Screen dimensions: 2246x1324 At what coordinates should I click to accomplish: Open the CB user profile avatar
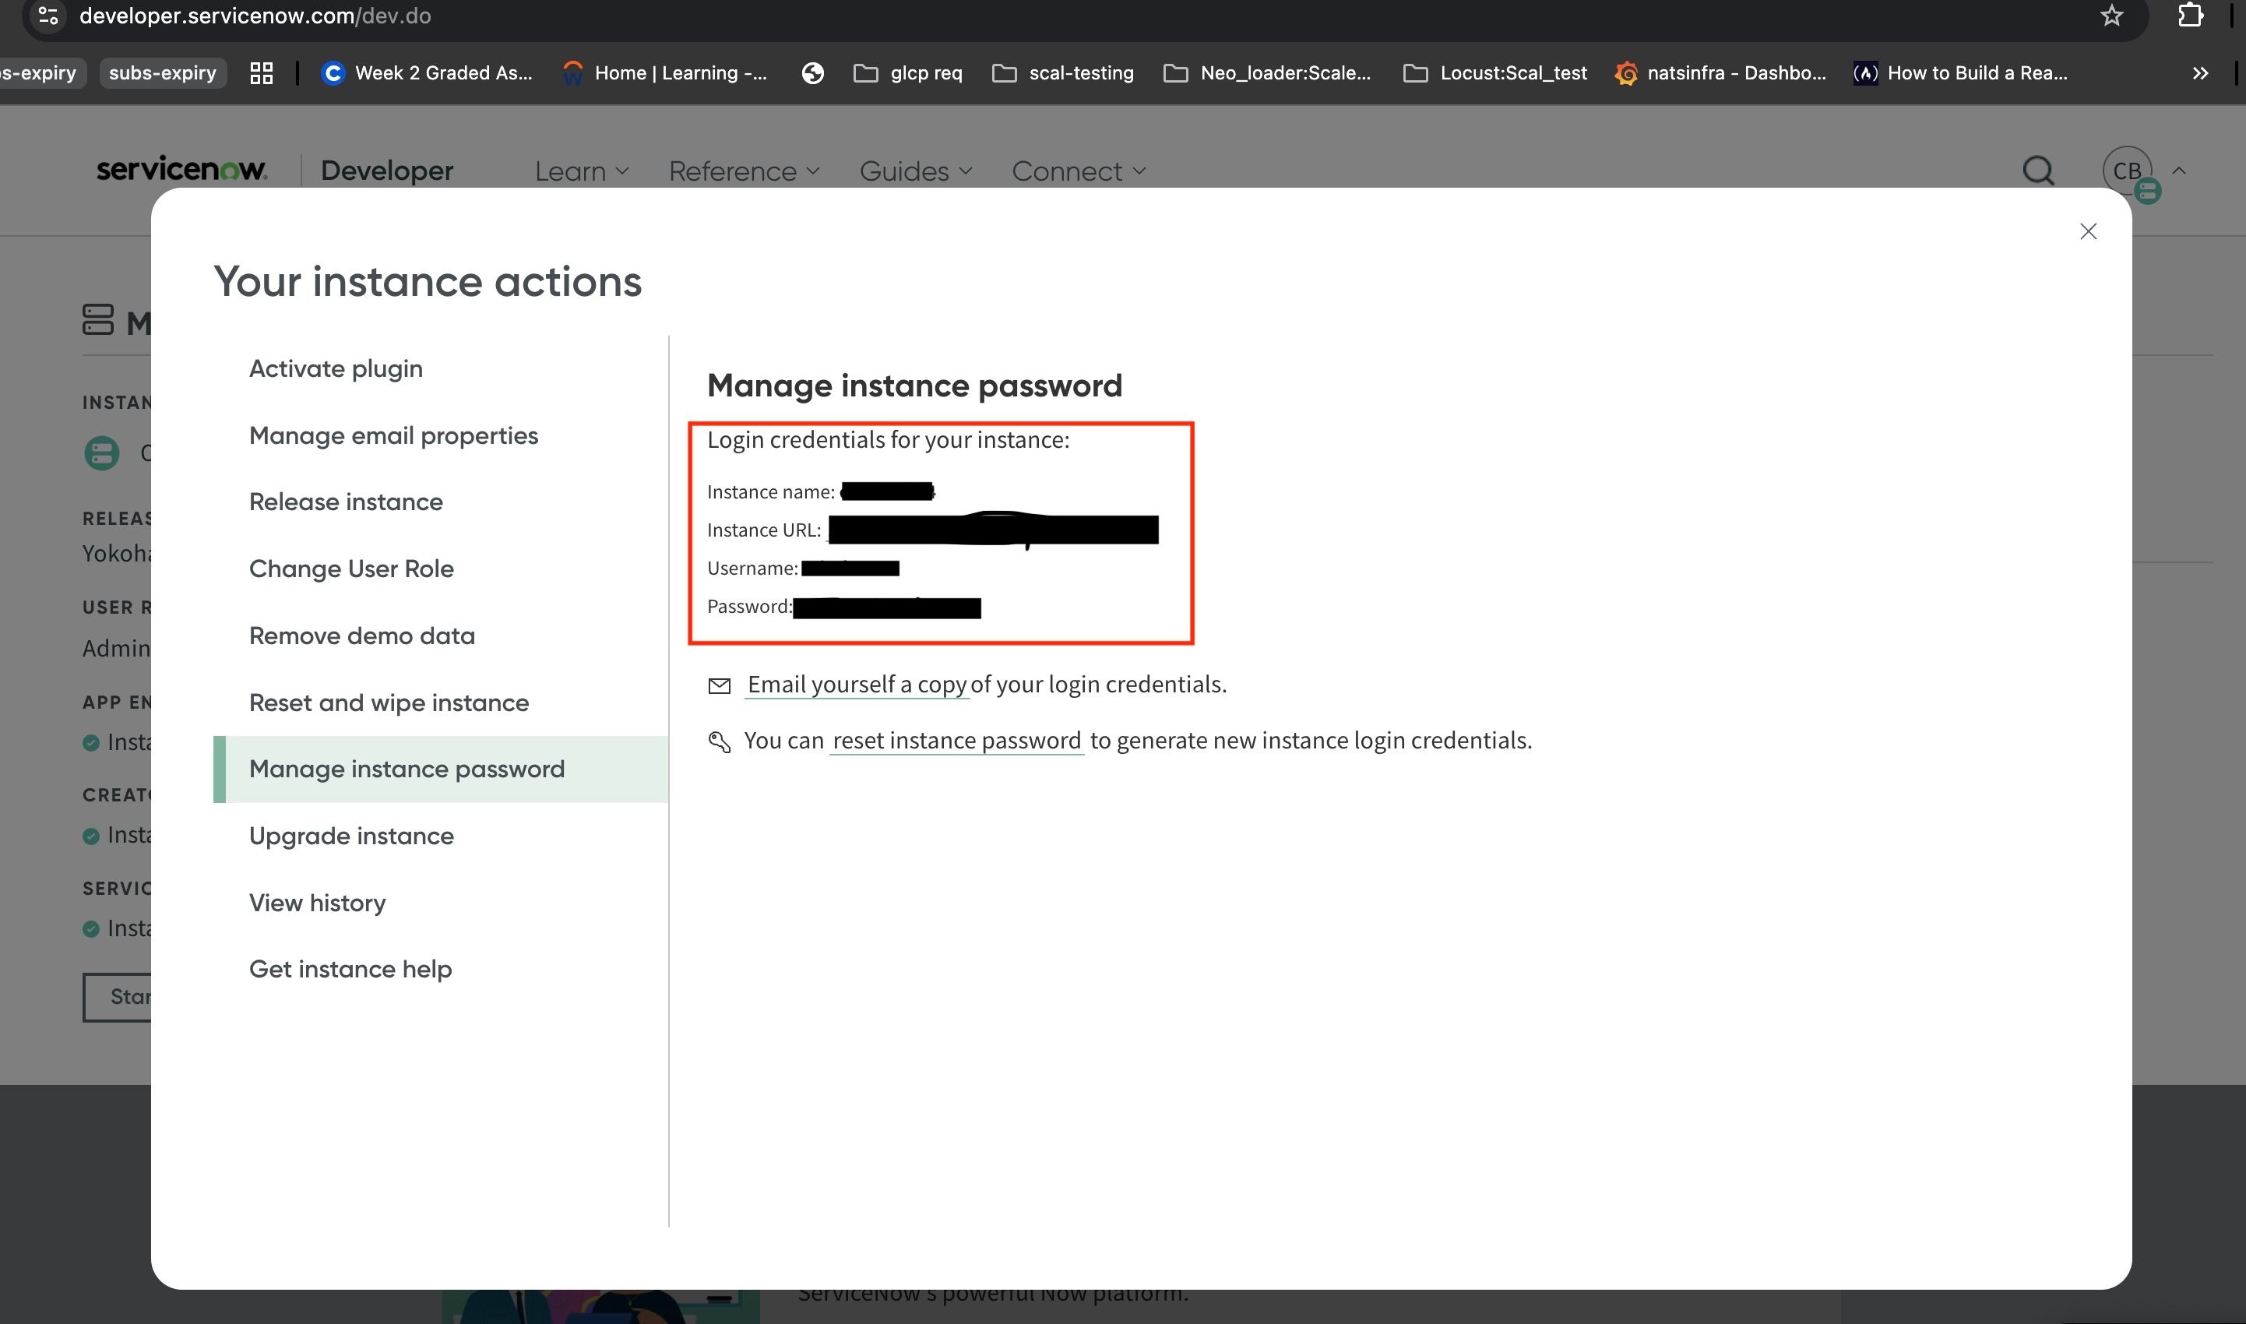(2128, 171)
